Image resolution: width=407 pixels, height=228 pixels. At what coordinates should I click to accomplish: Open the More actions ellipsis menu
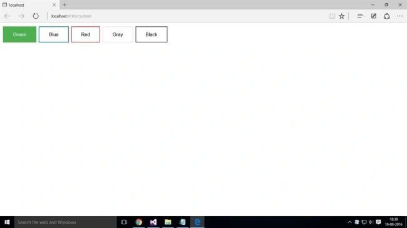tap(399, 16)
